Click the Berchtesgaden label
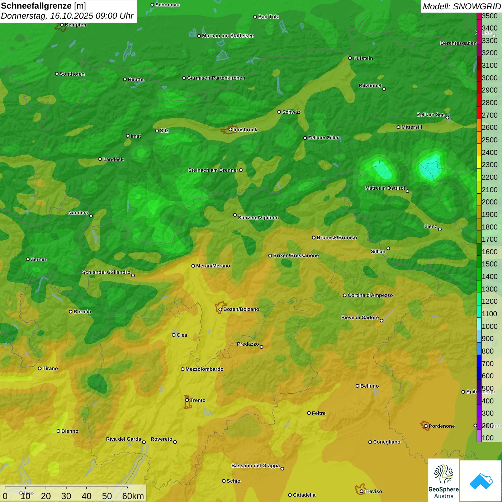 pyautogui.click(x=458, y=43)
